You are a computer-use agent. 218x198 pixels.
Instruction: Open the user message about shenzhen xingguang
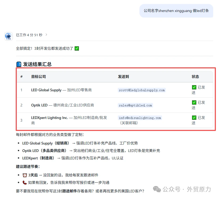(x=176, y=11)
